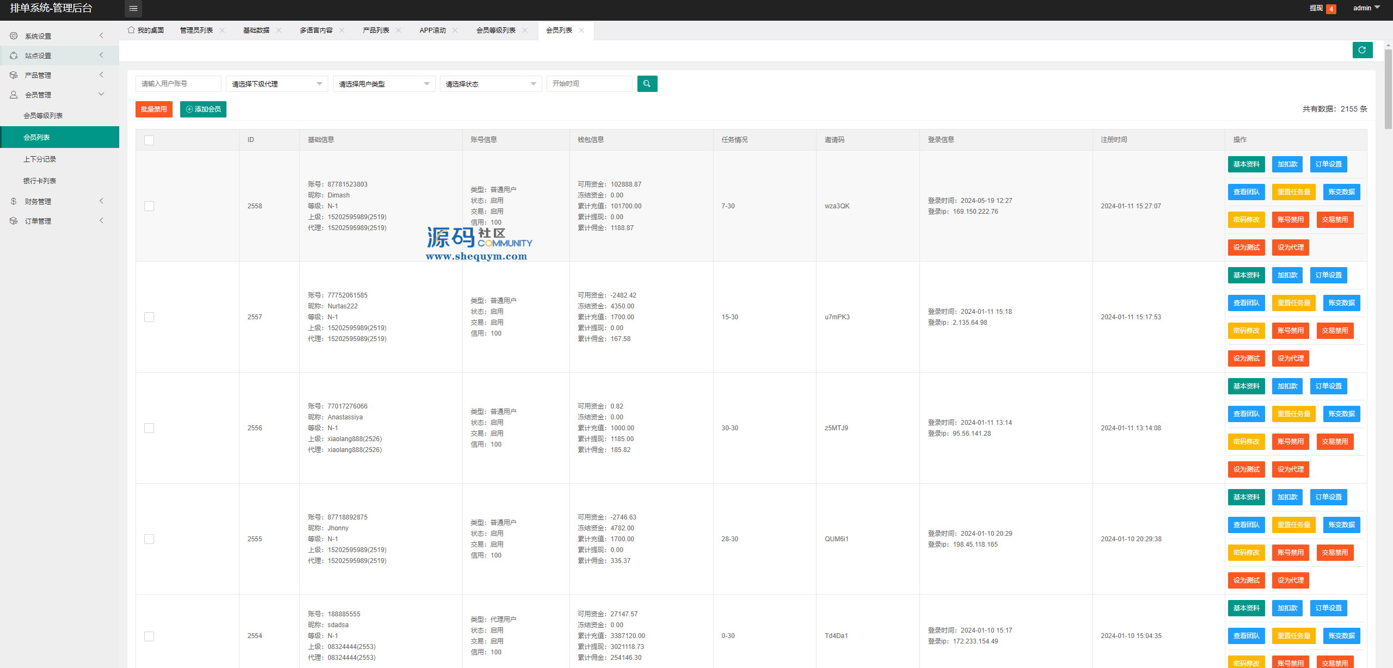
Task: Check the row checkbox for ID 2558
Action: point(149,206)
